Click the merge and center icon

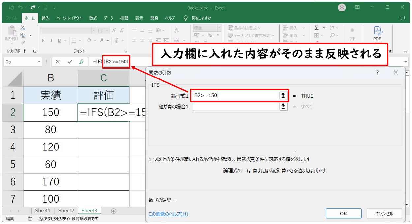point(177,41)
